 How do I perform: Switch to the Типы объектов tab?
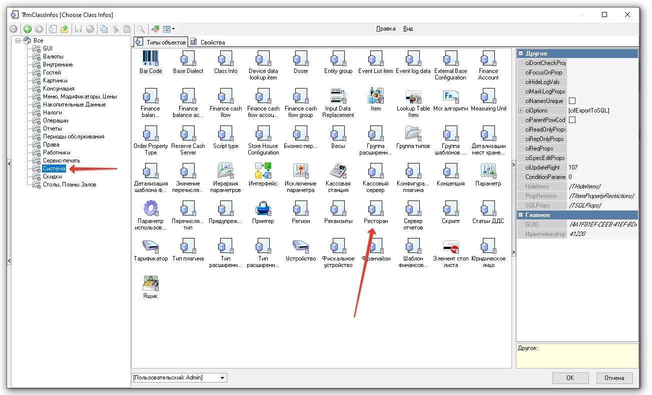pos(160,42)
